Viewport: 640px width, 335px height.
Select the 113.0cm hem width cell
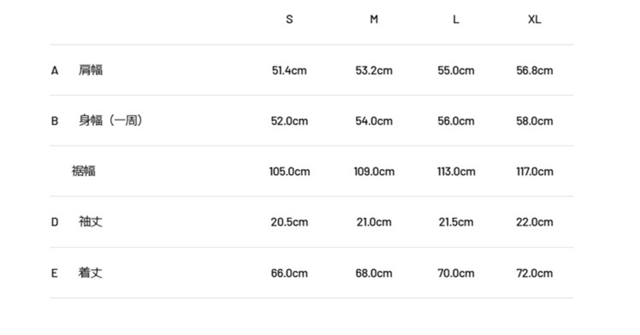pos(455,171)
